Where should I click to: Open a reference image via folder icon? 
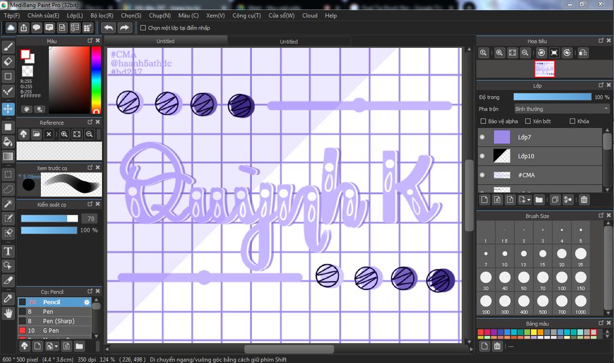(37, 134)
